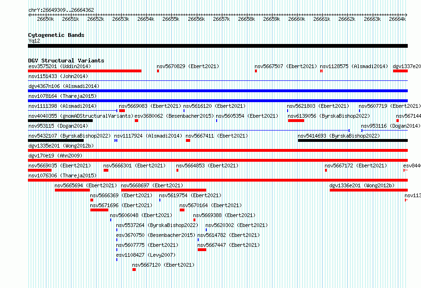Select dgv170e19 (Ahn2009) label
The image size is (421, 288).
55,156
